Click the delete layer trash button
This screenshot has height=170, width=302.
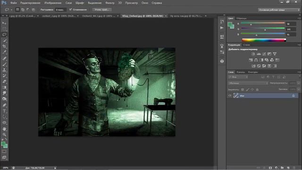[294, 168]
